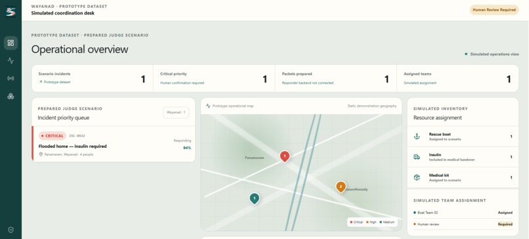
Task: Click the Human Review Required badge
Action: [494, 10]
